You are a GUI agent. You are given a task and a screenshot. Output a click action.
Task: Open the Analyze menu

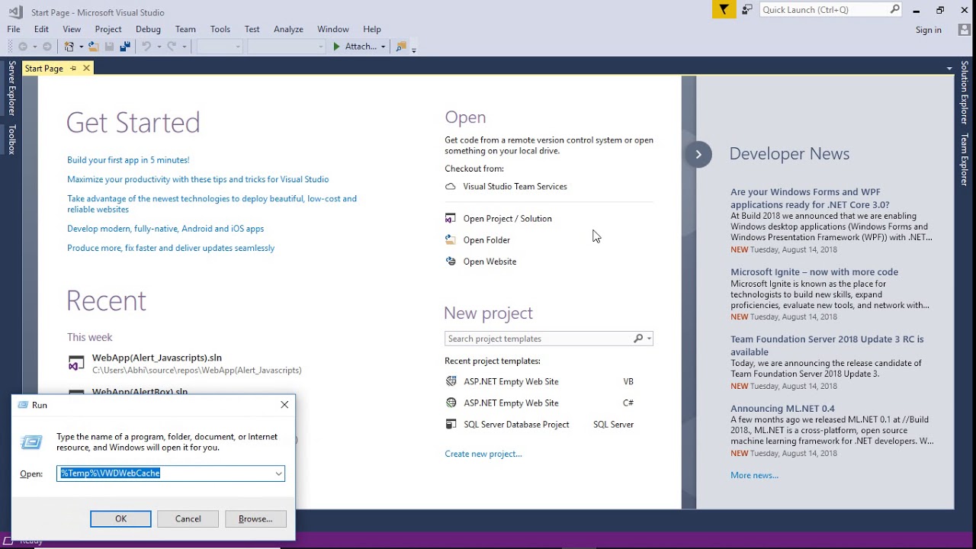click(288, 29)
